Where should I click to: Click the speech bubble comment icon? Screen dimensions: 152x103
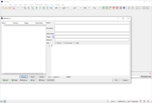[141, 8]
